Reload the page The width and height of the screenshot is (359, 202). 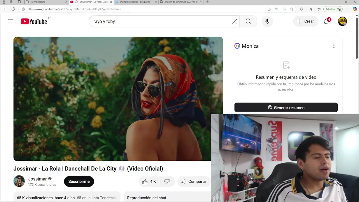[x=13, y=9]
